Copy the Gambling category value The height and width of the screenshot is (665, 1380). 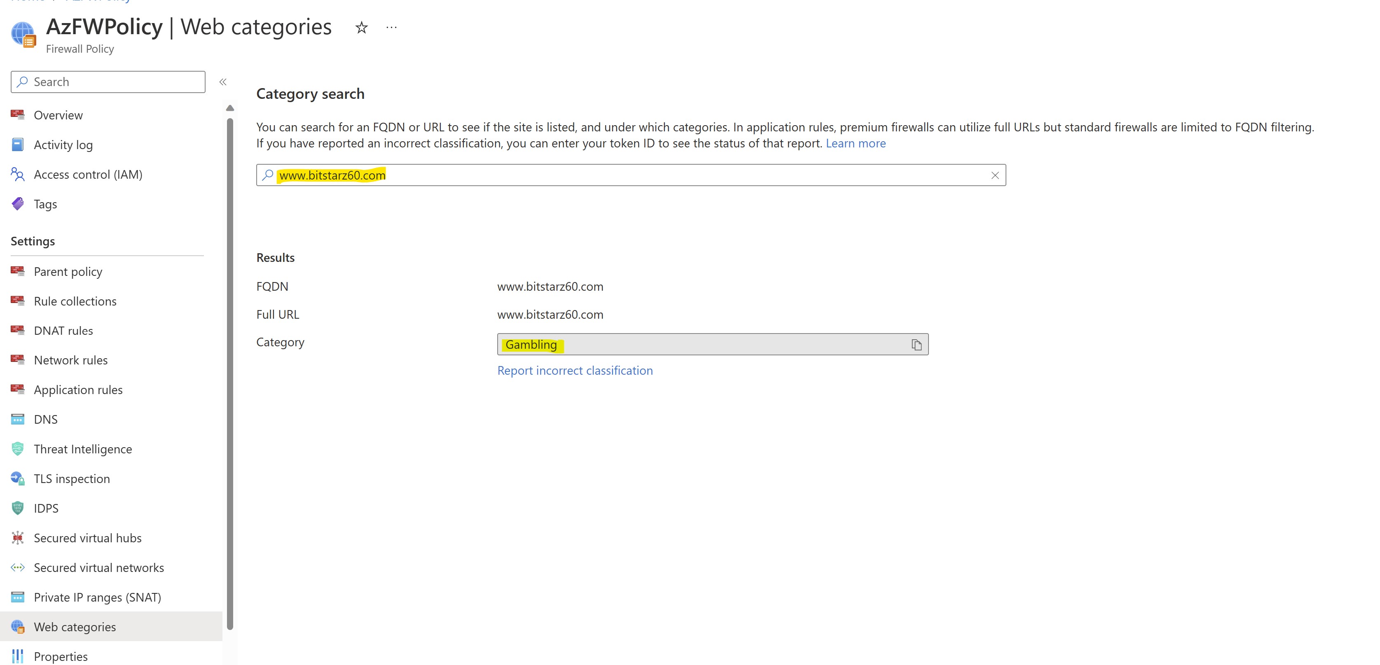[916, 345]
